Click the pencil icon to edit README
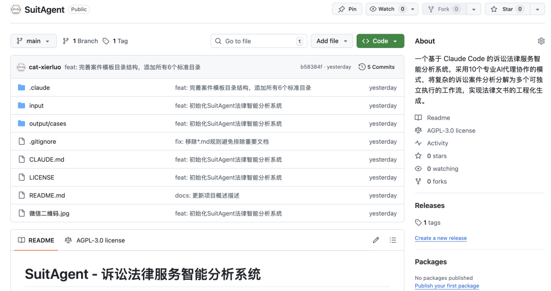This screenshot has height=291, width=551. pos(376,240)
